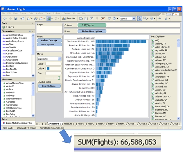The width and height of the screenshot is (183, 160).
Task: Click the FLIGHTS data source icon
Action: (3, 27)
